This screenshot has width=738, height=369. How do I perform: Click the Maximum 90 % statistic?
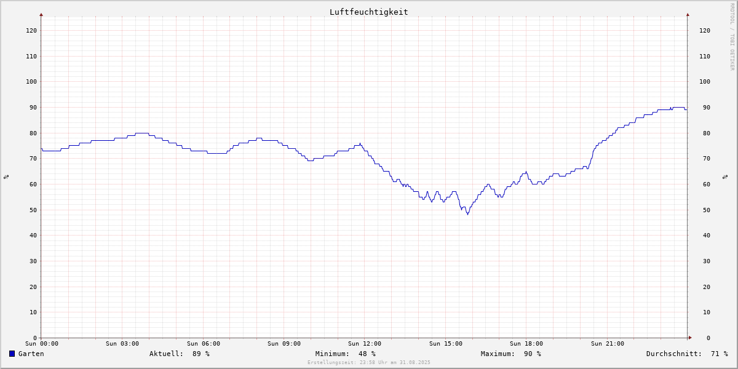510,354
